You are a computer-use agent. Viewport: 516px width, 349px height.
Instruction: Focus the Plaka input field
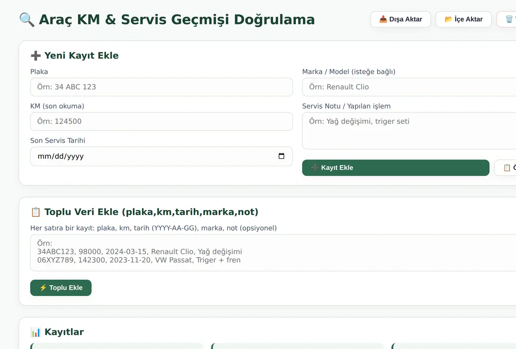161,87
